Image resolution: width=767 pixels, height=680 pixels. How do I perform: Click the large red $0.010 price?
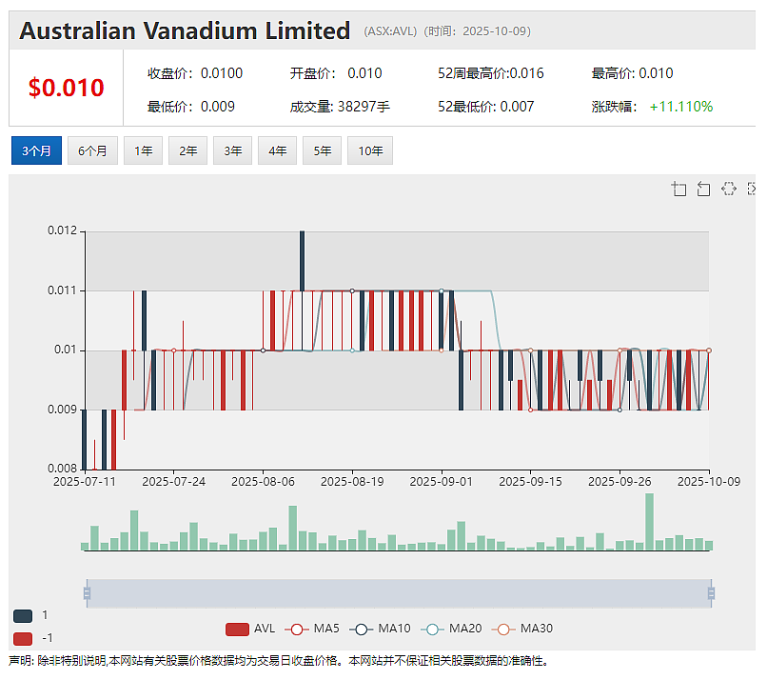(x=66, y=89)
